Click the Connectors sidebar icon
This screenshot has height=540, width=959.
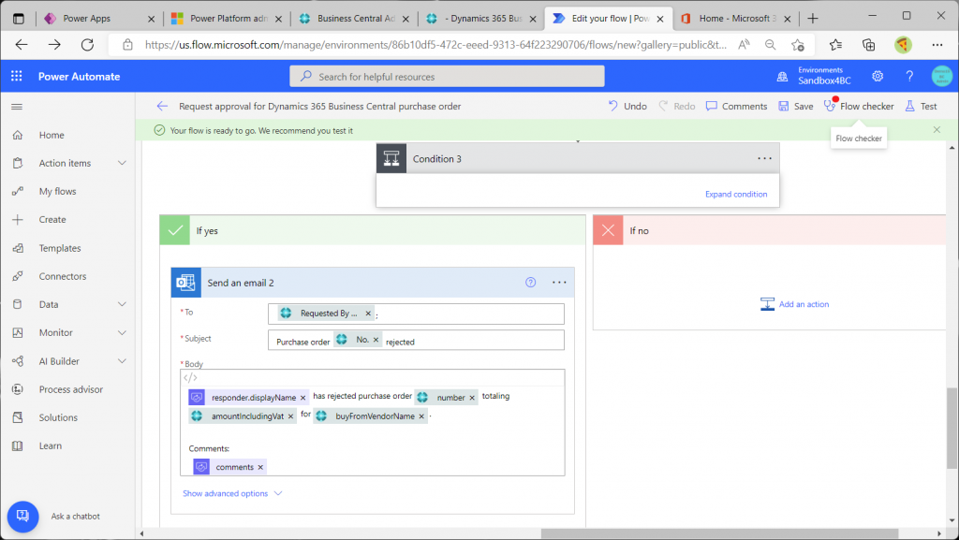[18, 276]
